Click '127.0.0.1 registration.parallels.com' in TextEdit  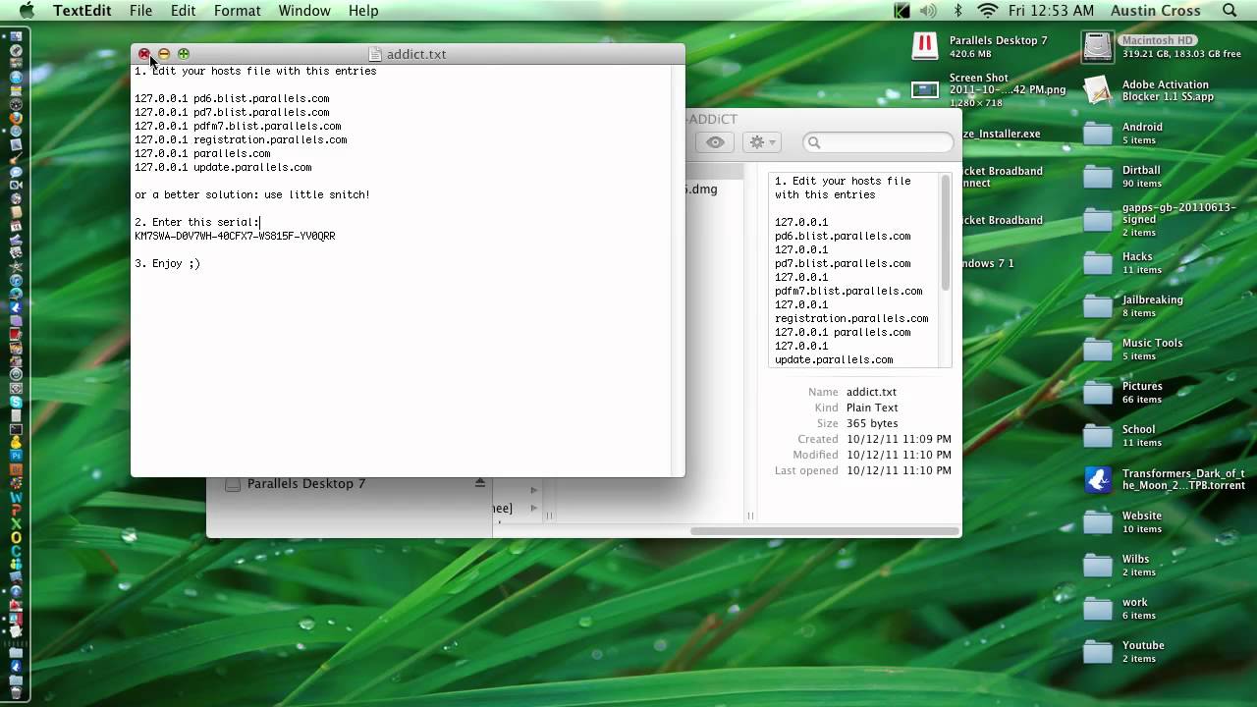tap(241, 139)
